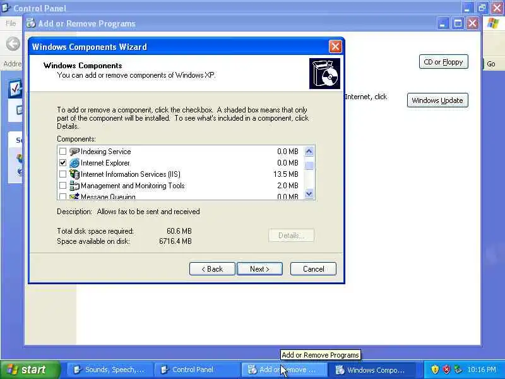Screen dimensions: 505x379
Task: Cancel the Windows Components Wizard
Action: click(x=313, y=269)
